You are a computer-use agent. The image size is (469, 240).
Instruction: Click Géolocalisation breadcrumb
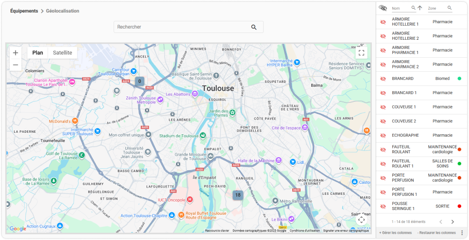(63, 11)
